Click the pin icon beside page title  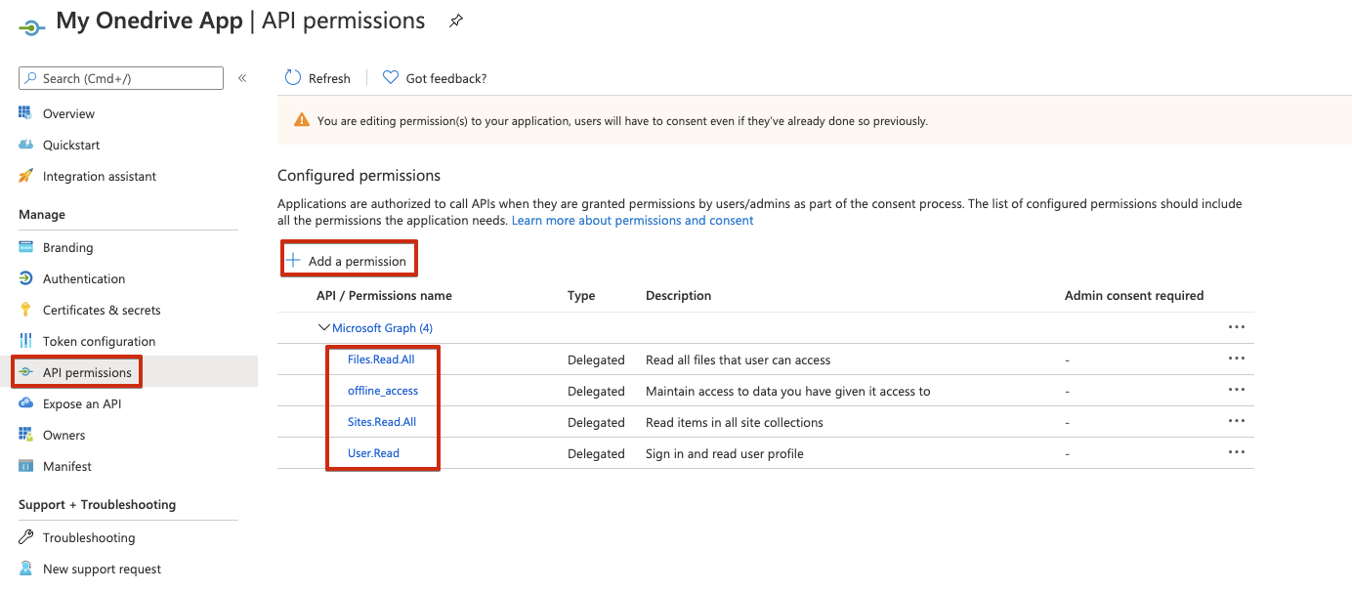click(456, 21)
